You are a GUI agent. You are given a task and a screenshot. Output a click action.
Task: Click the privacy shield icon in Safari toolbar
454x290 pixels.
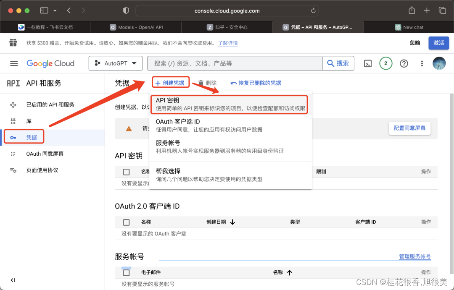pos(126,10)
